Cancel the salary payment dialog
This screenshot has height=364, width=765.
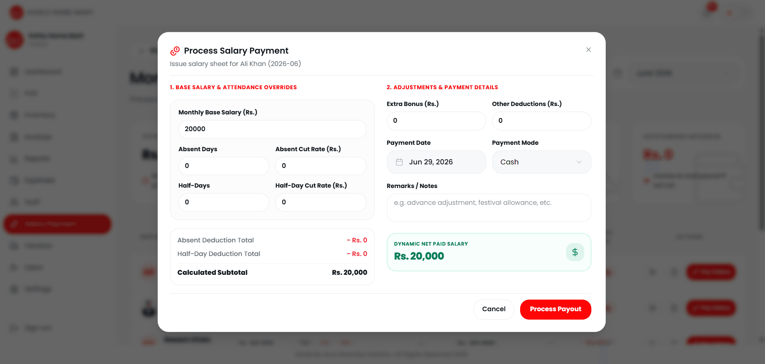(x=494, y=309)
